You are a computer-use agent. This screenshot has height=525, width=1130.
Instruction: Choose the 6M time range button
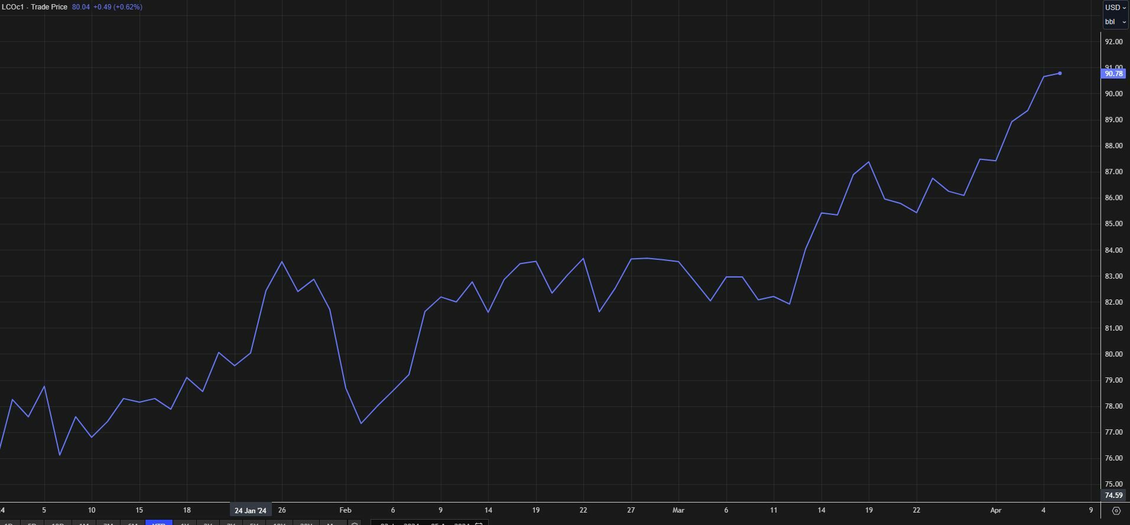[x=133, y=523]
